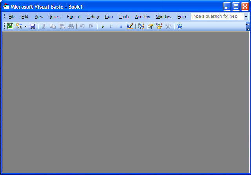The image size is (251, 175).
Task: Open the Insert menu
Action: (55, 17)
